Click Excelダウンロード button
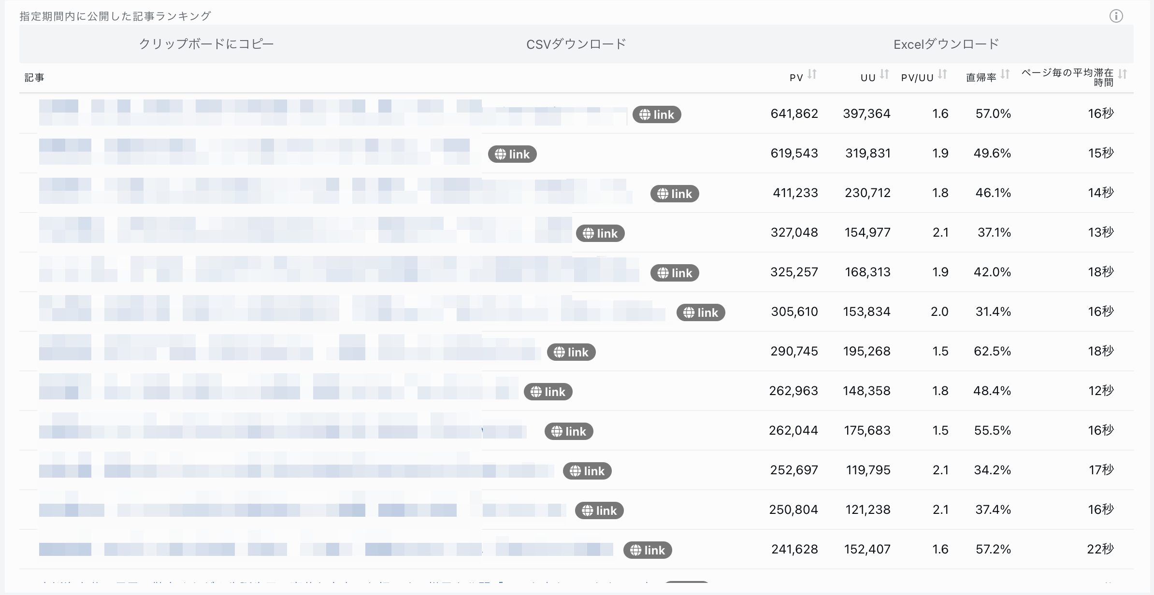The width and height of the screenshot is (1154, 595). click(946, 44)
